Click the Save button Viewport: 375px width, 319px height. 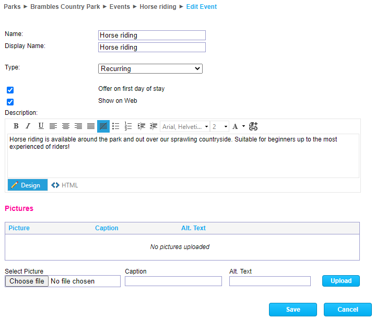pyautogui.click(x=292, y=310)
